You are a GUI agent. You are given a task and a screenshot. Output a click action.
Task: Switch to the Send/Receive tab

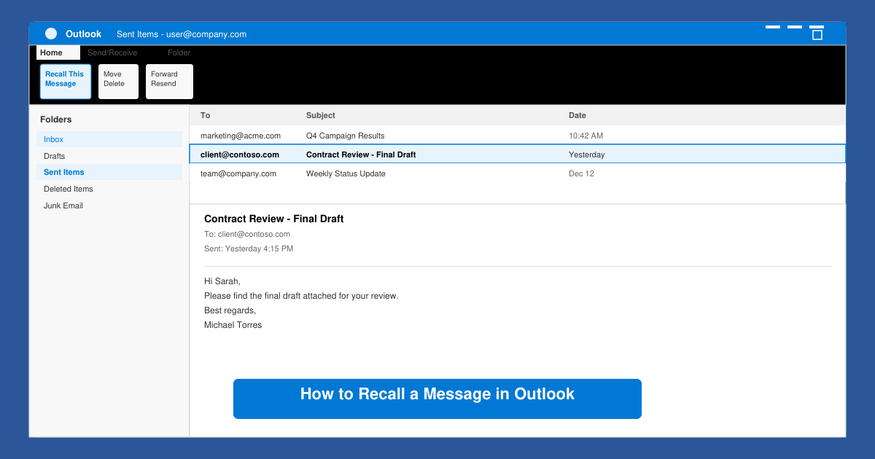pyautogui.click(x=112, y=52)
